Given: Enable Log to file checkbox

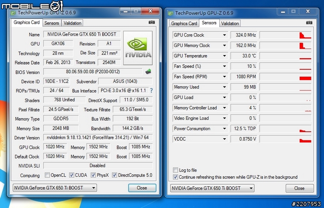Looking at the screenshot, I should pyautogui.click(x=175, y=170).
